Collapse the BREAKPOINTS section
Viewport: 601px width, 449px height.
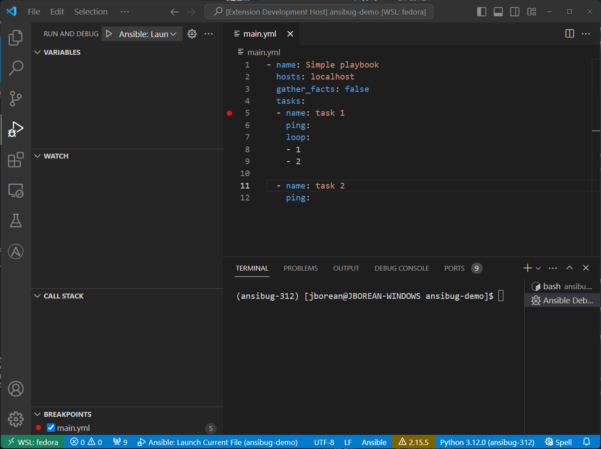click(37, 414)
